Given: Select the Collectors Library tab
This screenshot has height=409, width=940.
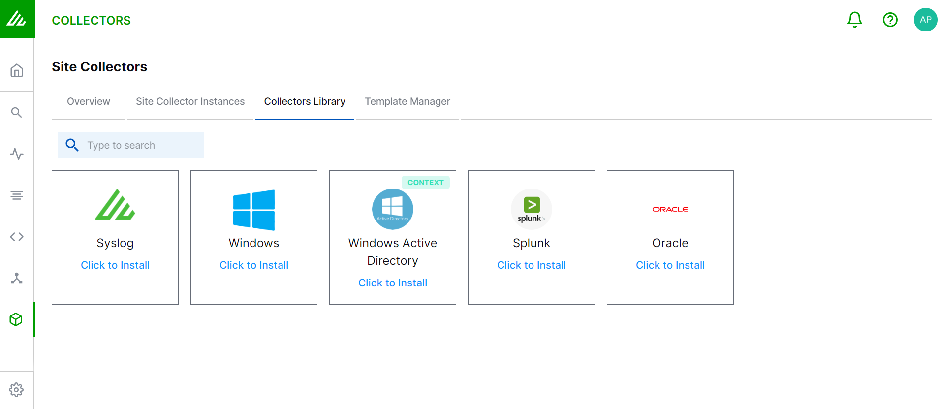Looking at the screenshot, I should tap(305, 101).
